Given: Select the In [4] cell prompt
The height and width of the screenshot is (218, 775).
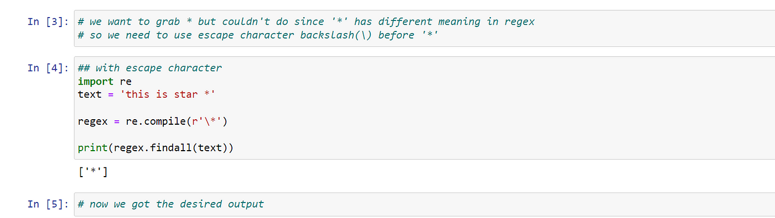Looking at the screenshot, I should coord(48,68).
